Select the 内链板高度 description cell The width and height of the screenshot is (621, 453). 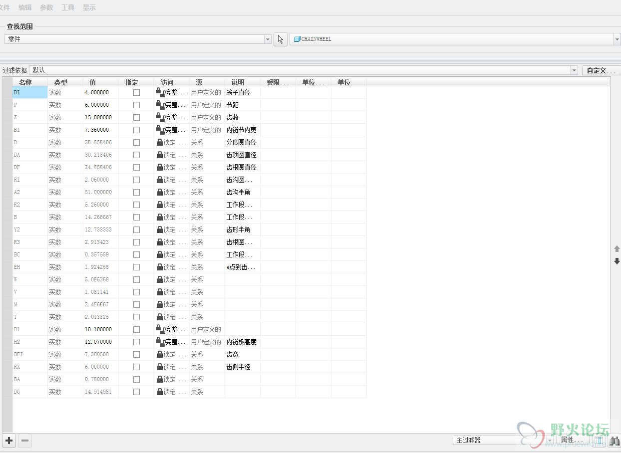pyautogui.click(x=242, y=342)
